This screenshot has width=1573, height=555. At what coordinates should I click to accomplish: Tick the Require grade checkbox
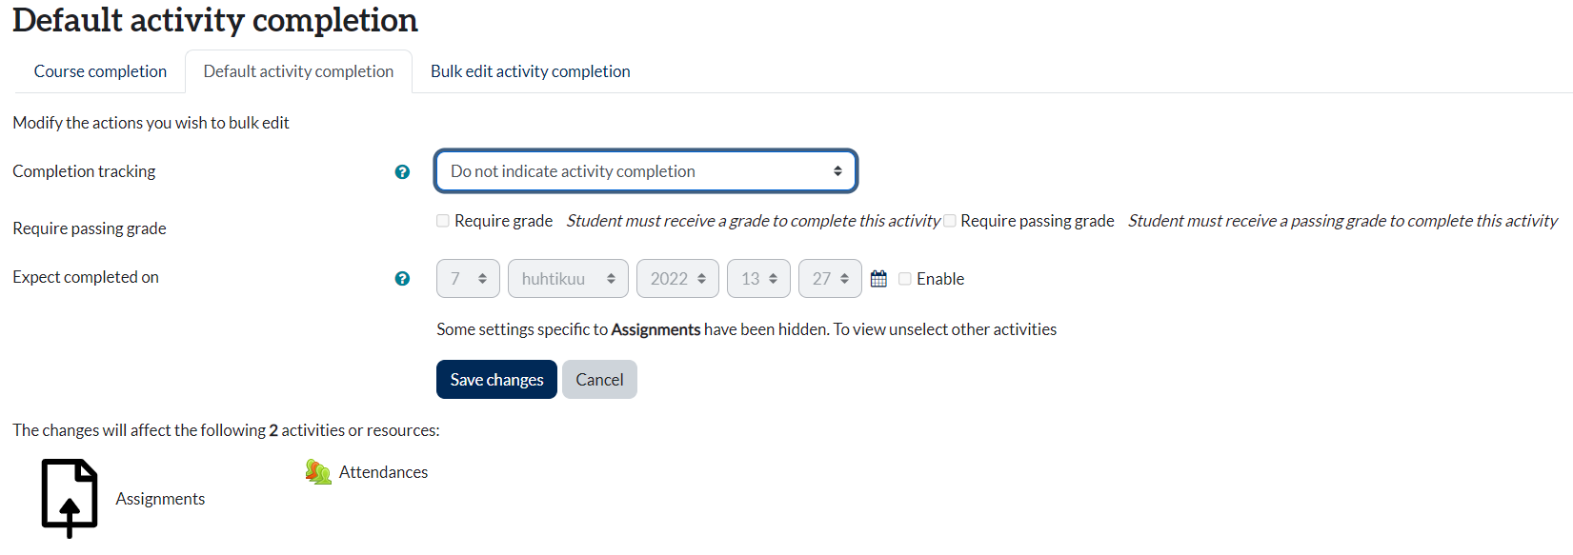(443, 221)
